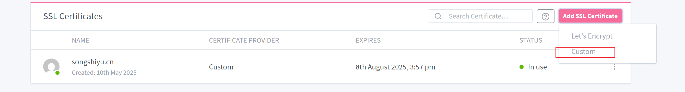This screenshot has width=685, height=92.
Task: Click the search magnifier icon
Action: point(438,16)
